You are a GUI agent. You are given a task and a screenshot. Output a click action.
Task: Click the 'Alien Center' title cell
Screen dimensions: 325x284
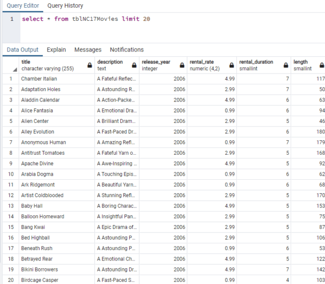coord(57,121)
